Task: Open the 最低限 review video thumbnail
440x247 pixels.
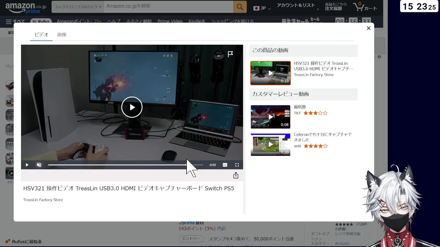Action: pos(271,117)
